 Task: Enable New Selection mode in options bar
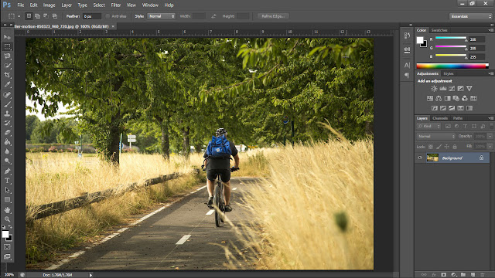(29, 16)
